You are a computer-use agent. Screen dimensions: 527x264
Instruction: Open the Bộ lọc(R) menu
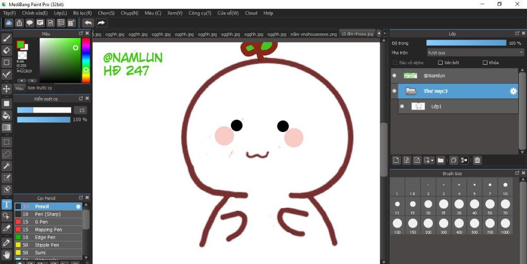(x=82, y=13)
